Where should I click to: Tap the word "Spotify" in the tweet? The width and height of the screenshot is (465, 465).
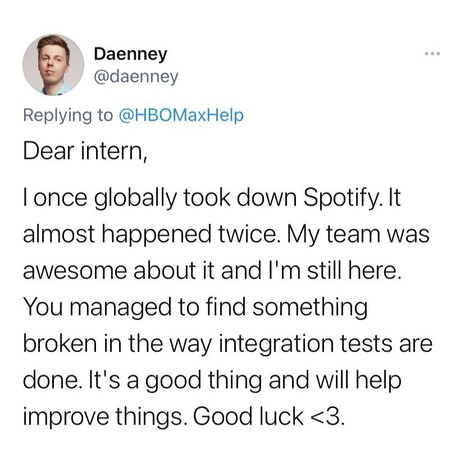pos(340,198)
